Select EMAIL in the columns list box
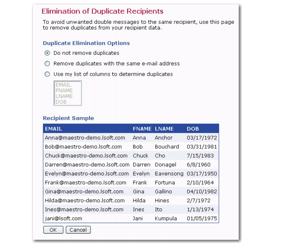The image size is (299, 249). tap(63, 85)
